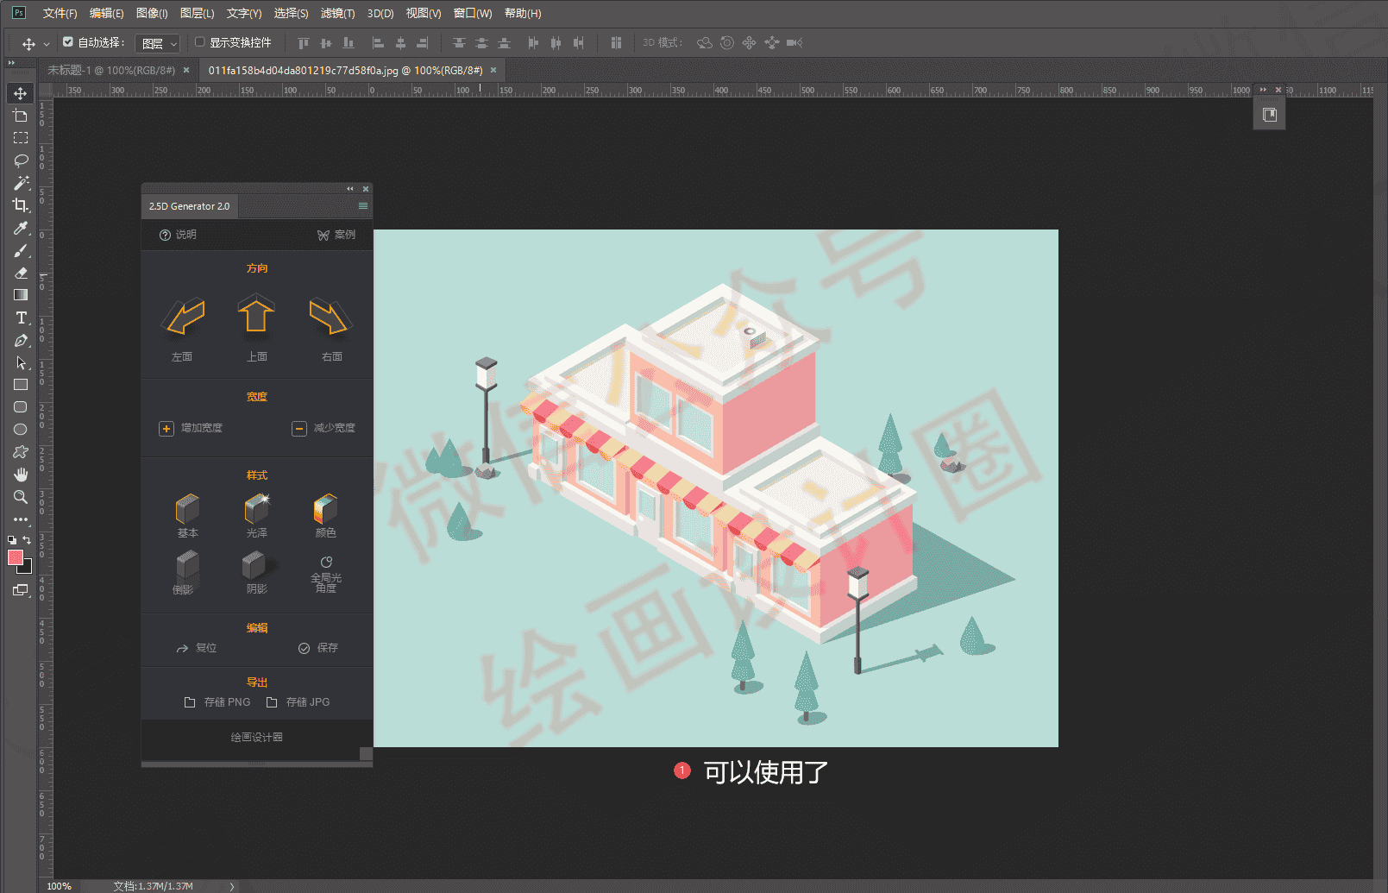
Task: Click the left face (左面) direction arrow
Action: [183, 317]
